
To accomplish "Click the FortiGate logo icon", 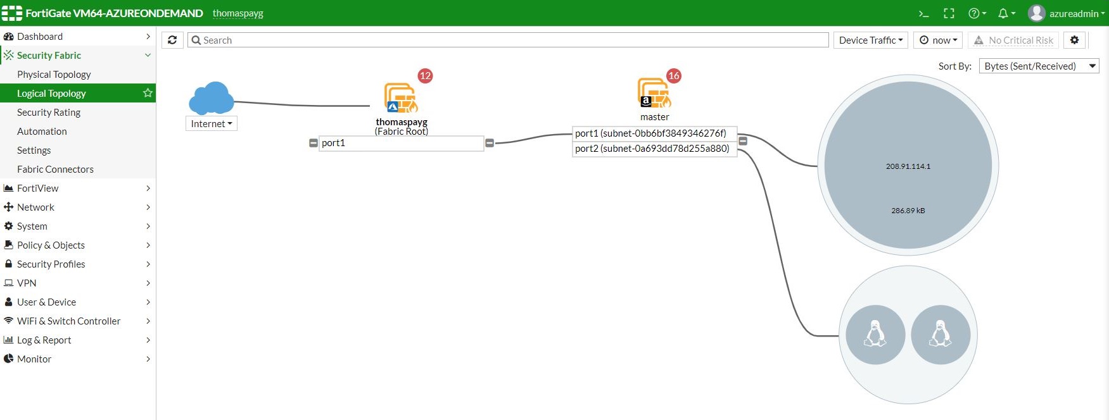I will click(x=12, y=13).
